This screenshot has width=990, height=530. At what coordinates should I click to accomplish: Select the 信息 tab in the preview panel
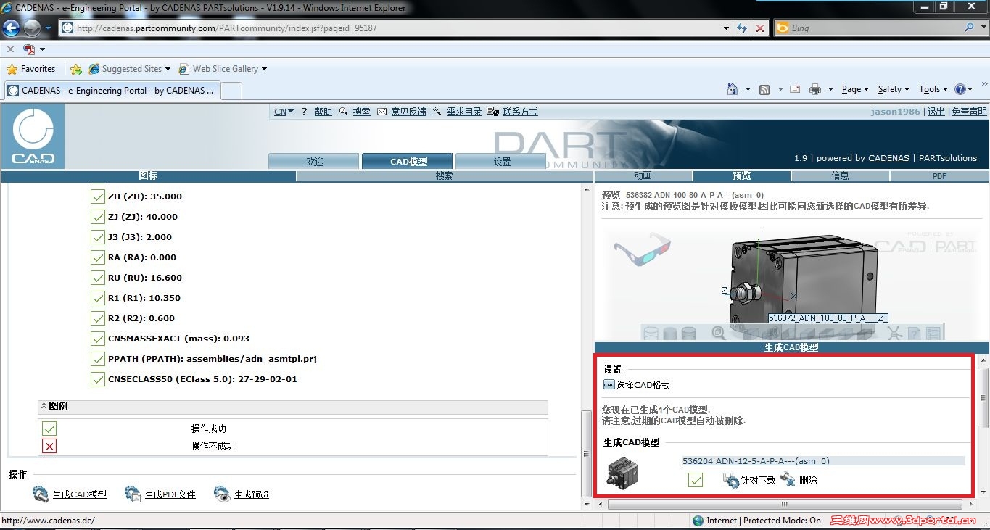click(840, 176)
